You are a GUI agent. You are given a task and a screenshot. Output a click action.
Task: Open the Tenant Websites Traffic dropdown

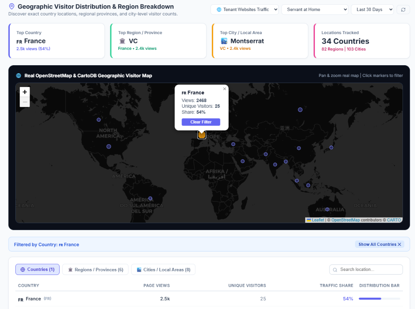(x=244, y=10)
